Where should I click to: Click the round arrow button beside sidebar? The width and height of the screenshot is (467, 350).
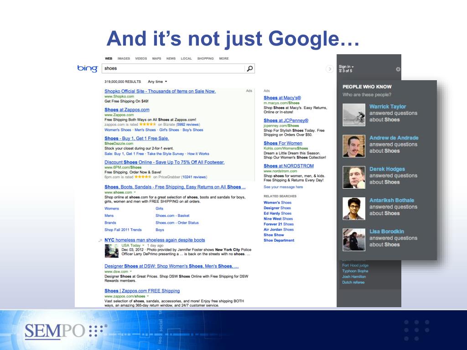point(329,69)
